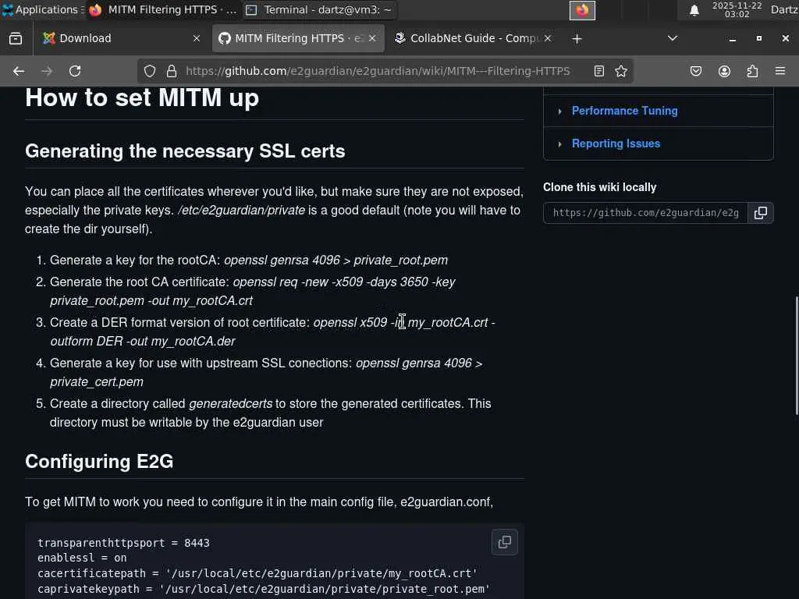Click the Save to Pocket icon
Screen dimensions: 799x599
click(x=696, y=71)
